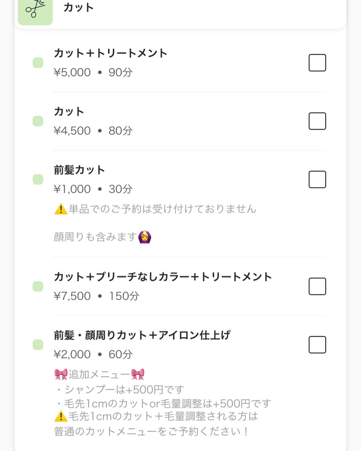The height and width of the screenshot is (451, 361).
Task: Click green swatch beside ¥4,500 カット
Action: coord(38,121)
